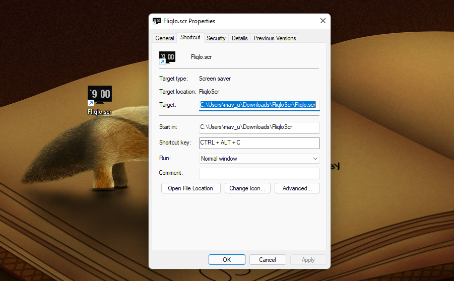Click the empty Comment field

click(259, 173)
